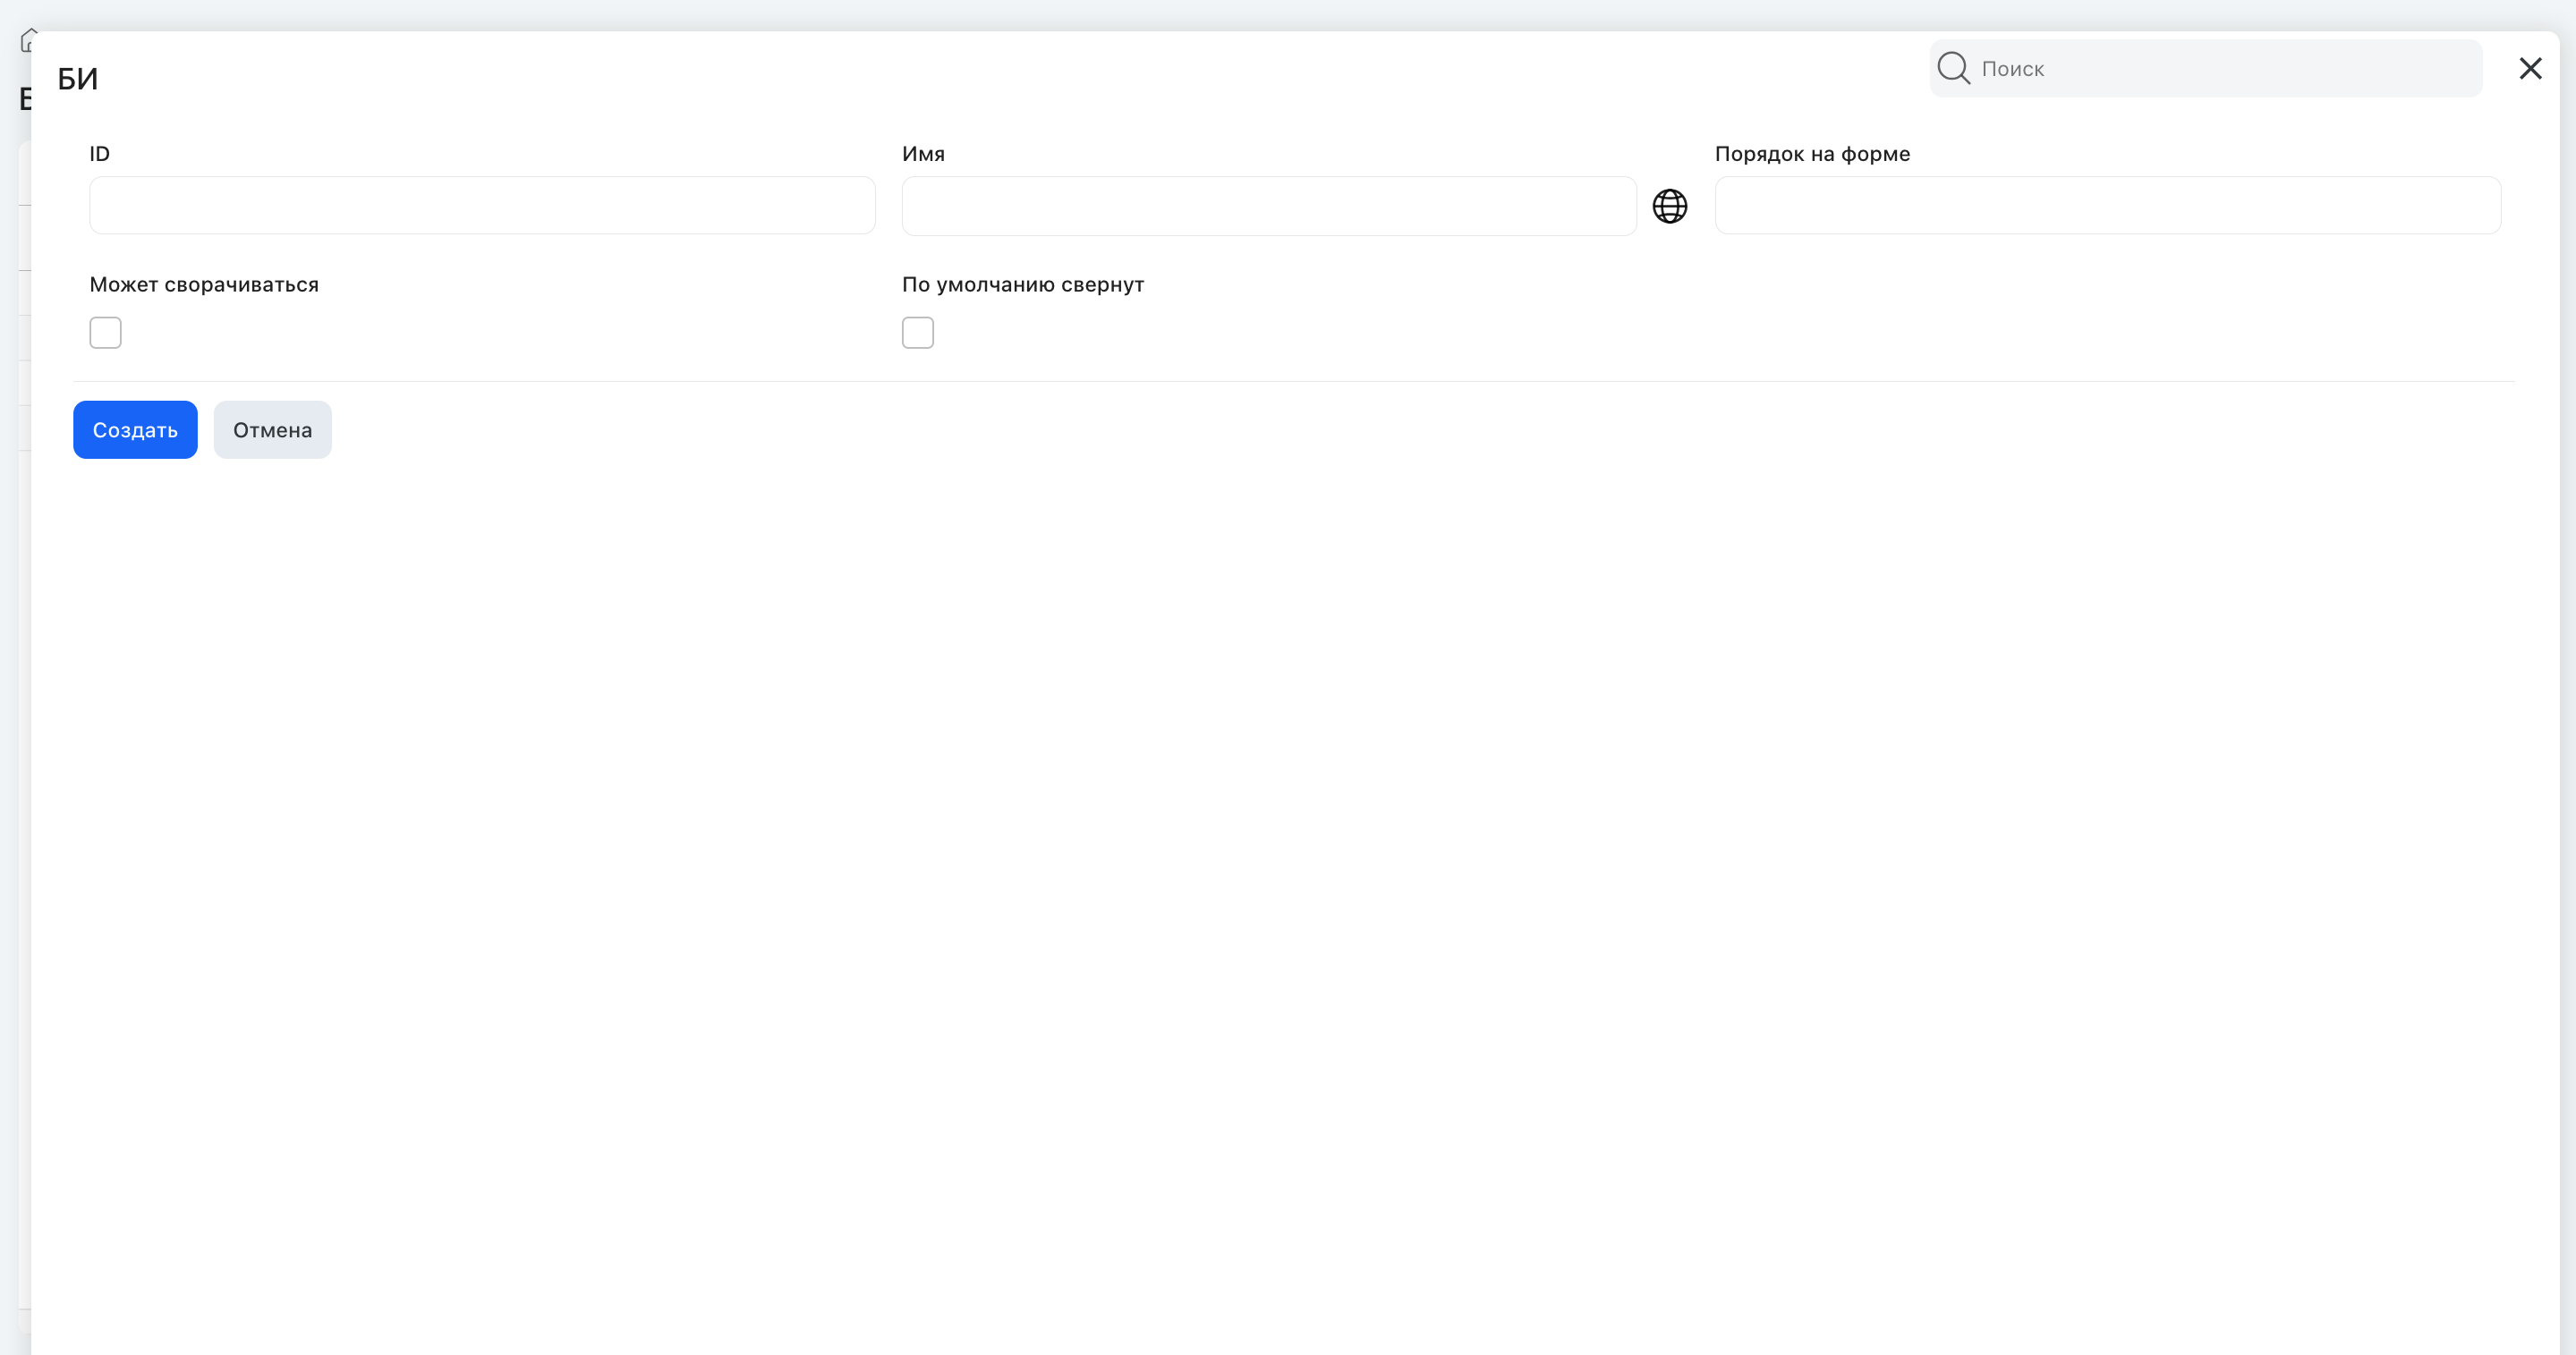This screenshot has height=1355, width=2576.
Task: Focus the Имя input field
Action: 1269,206
